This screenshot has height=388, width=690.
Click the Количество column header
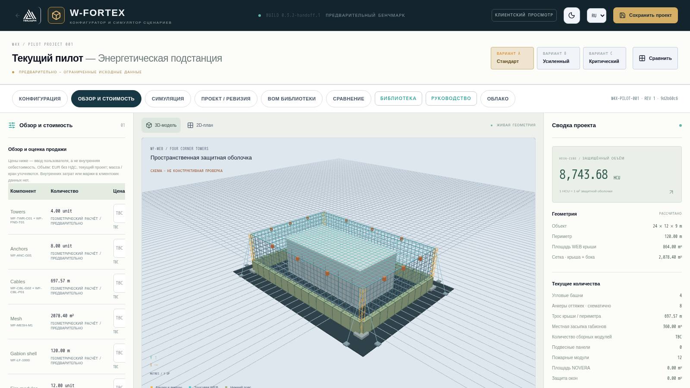(x=64, y=191)
